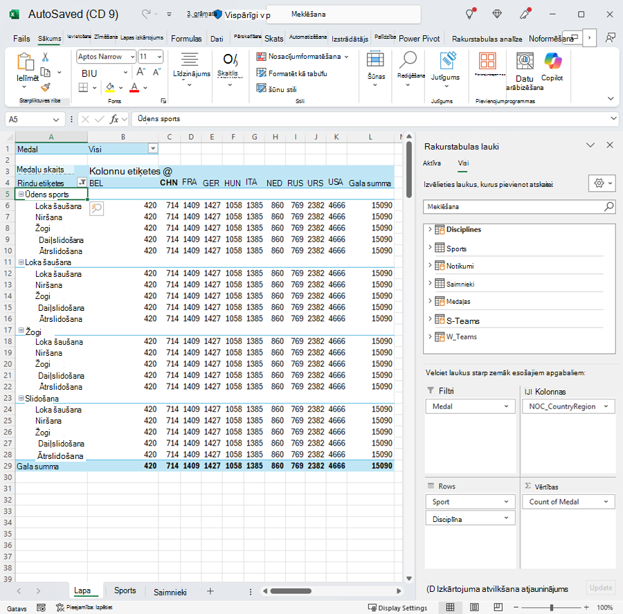
Task: Open the Count of Medal field dropdown
Action: (606, 502)
